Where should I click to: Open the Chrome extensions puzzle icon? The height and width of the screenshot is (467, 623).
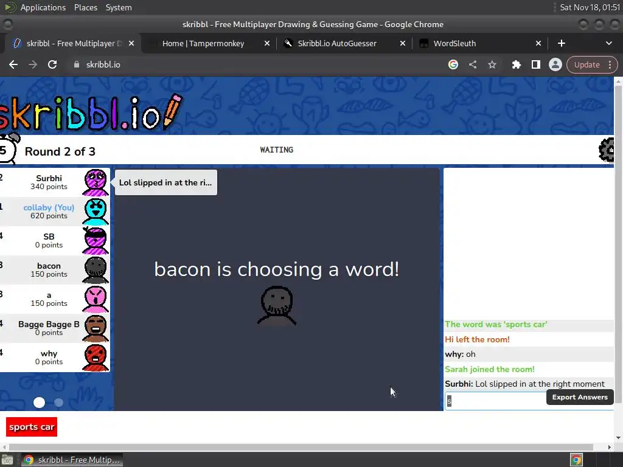point(516,64)
